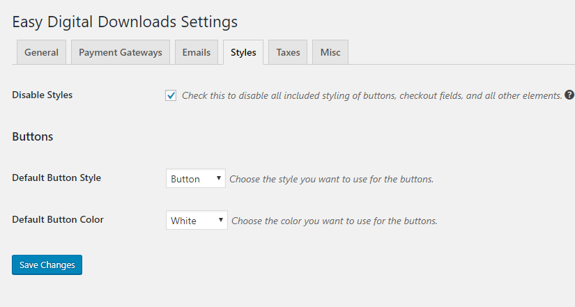
Task: Select the Styles tab
Action: point(243,52)
